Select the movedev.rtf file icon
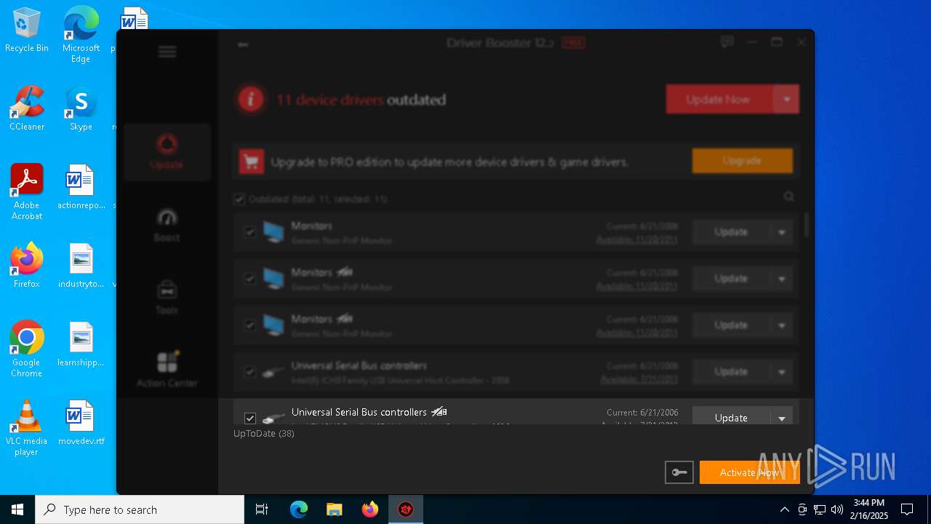The width and height of the screenshot is (931, 524). (x=81, y=422)
